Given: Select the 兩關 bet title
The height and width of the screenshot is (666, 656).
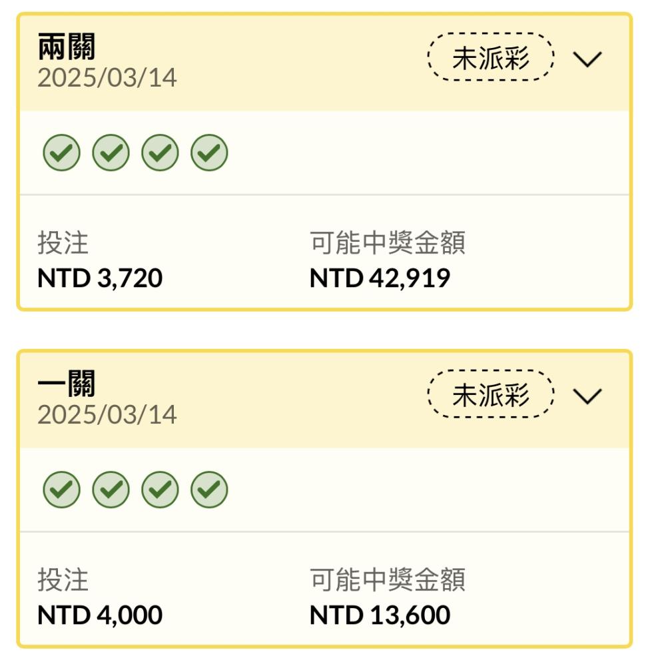Looking at the screenshot, I should tap(67, 47).
